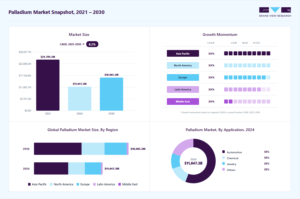The image size is (300, 199).
Task: Click the Global Palladium Market Size heading
Action: click(83, 130)
